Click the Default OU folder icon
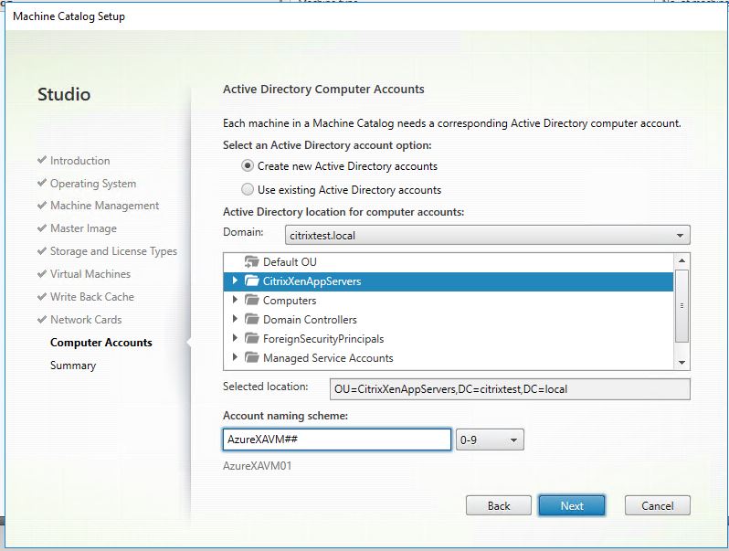This screenshot has height=551, width=729. 251,262
